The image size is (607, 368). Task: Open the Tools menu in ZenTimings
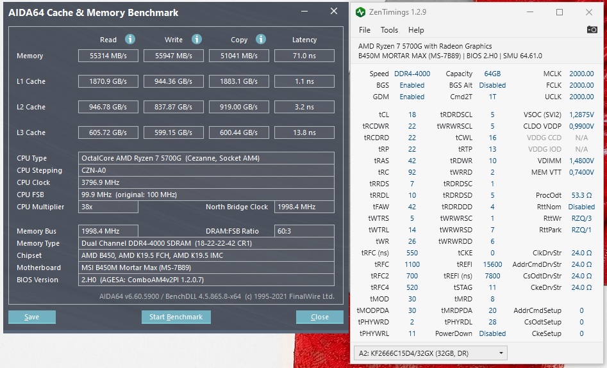tap(389, 30)
